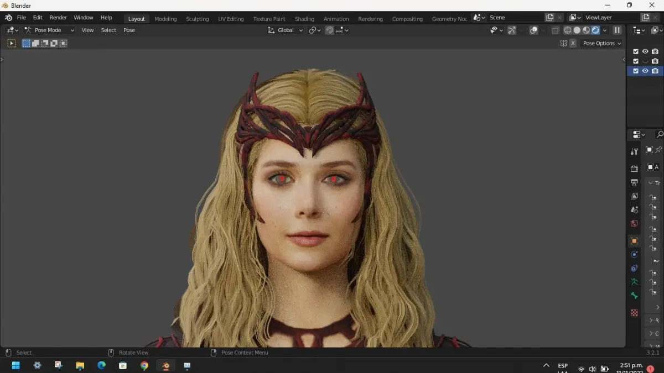
Task: Create a new scene with the copy icon
Action: tap(549, 18)
